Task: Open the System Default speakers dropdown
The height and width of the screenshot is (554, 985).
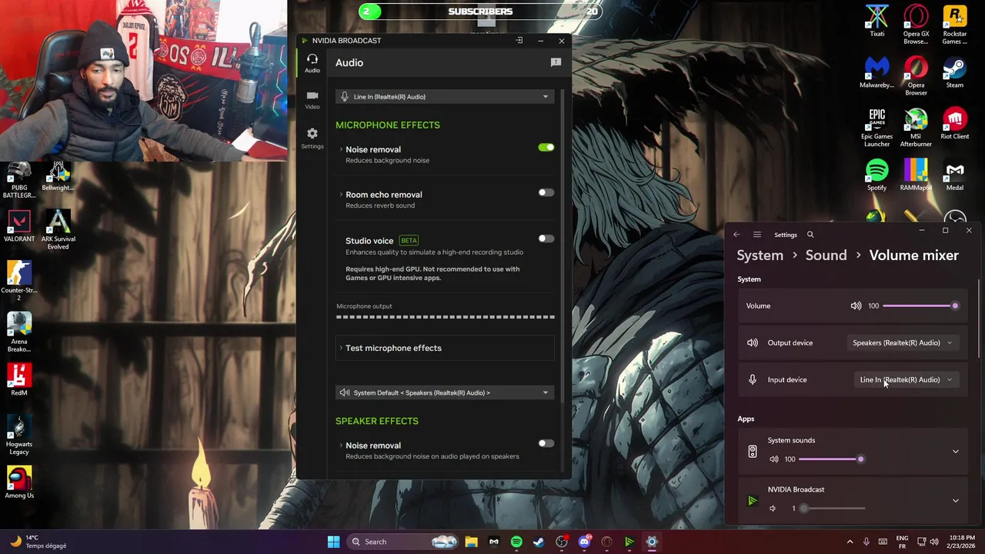Action: pyautogui.click(x=445, y=392)
